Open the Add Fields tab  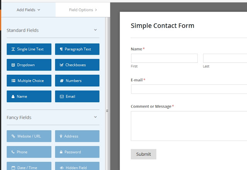pos(28,10)
